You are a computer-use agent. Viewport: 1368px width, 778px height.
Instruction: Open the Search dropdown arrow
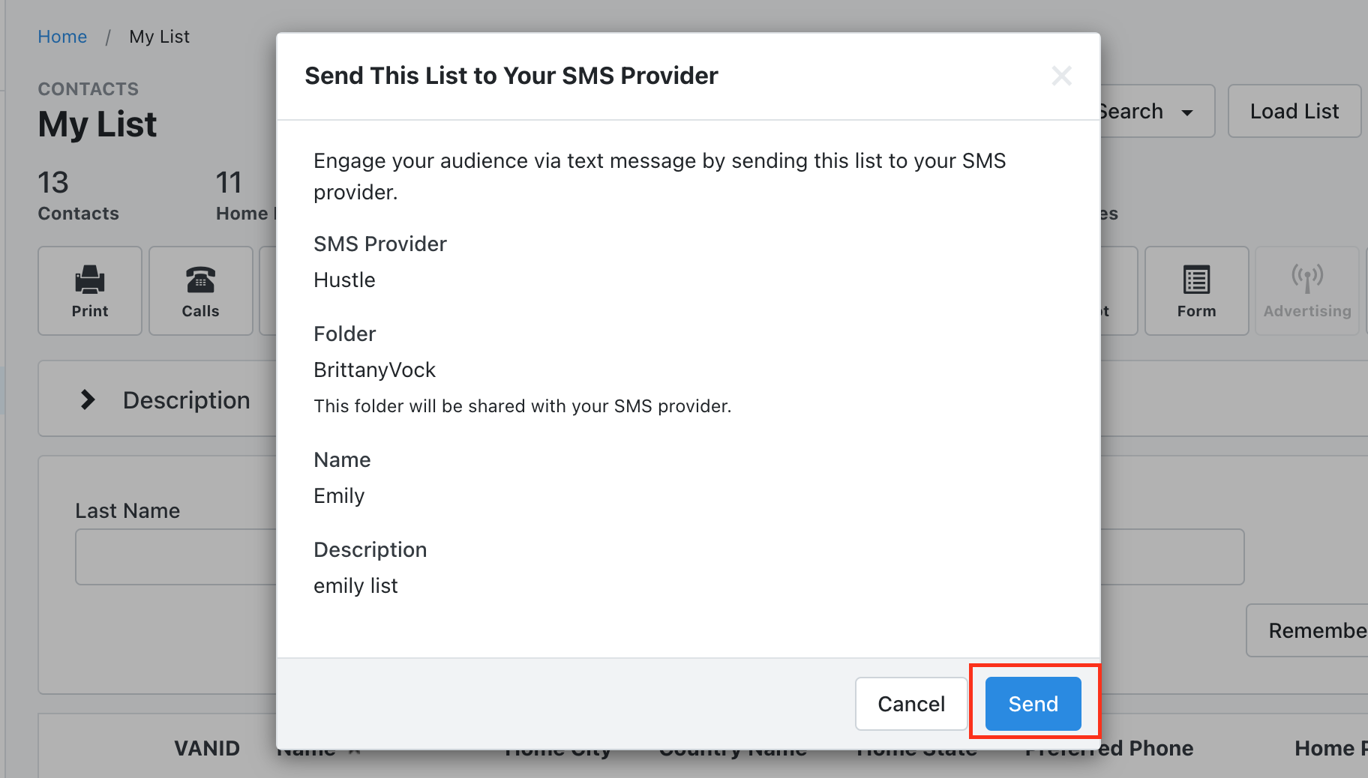(x=1187, y=112)
